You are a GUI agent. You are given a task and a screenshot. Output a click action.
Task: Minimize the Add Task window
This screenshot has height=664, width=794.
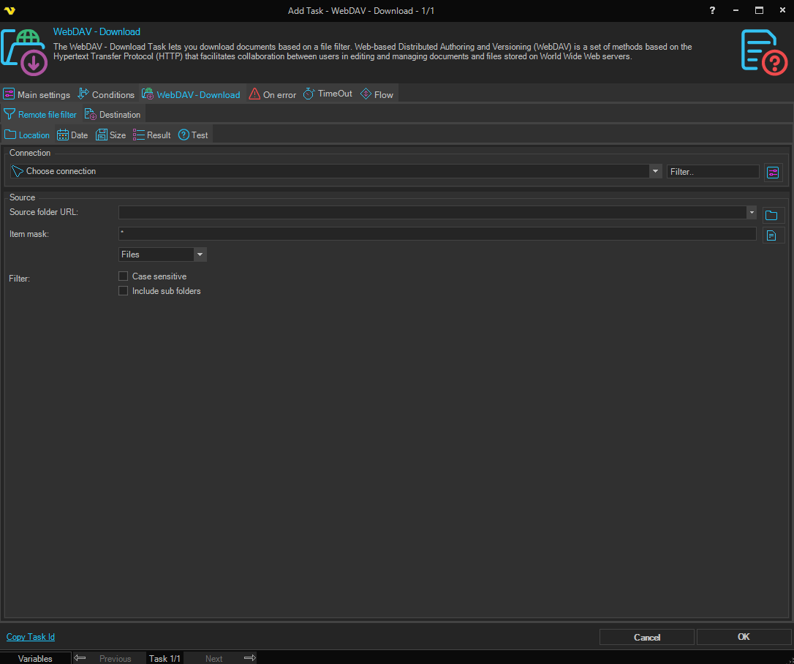736,10
